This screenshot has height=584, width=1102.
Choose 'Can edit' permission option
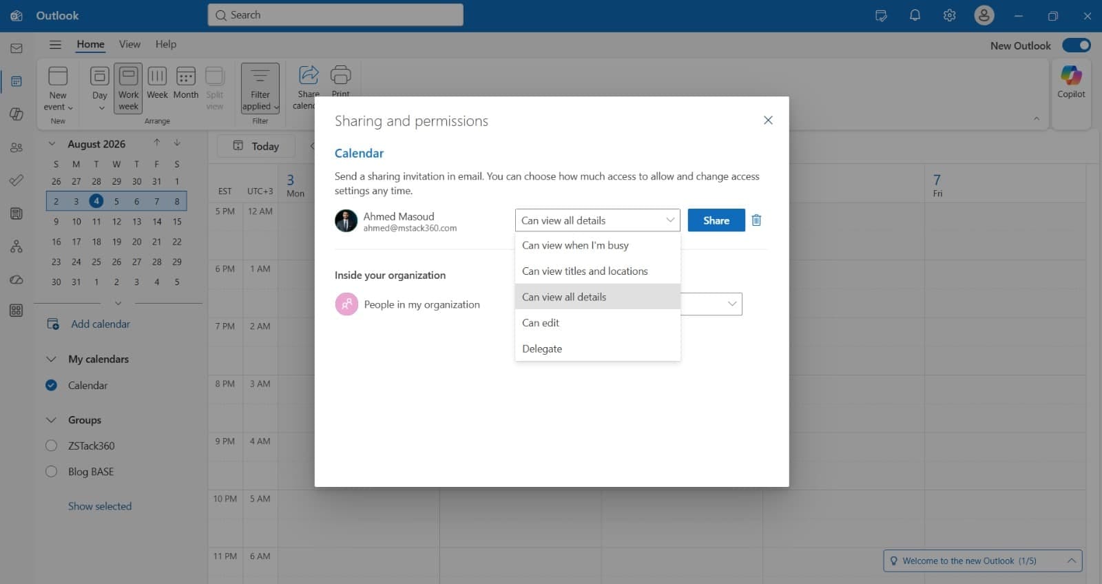coord(598,322)
